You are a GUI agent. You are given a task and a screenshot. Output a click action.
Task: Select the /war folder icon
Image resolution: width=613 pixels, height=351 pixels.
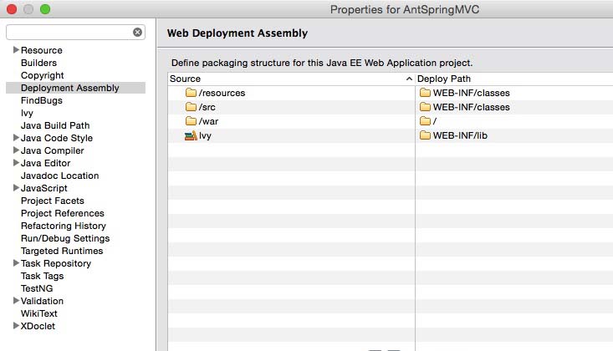tap(191, 121)
